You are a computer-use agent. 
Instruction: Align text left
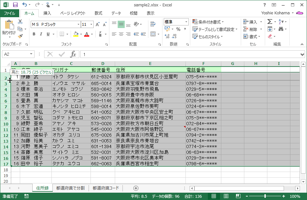pyautogui.click(x=114, y=34)
